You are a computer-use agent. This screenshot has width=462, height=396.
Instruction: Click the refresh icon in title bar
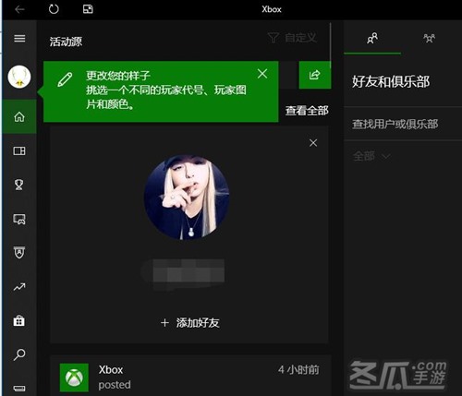tap(54, 9)
